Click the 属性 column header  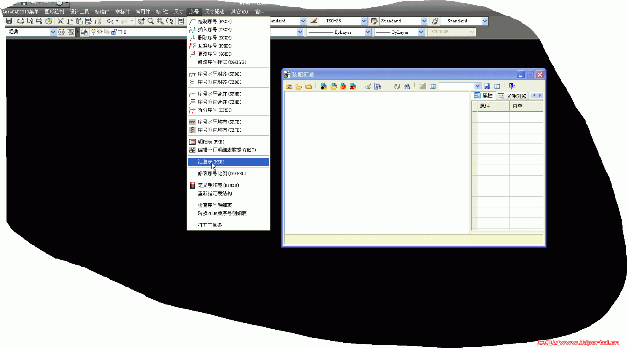[x=493, y=106]
